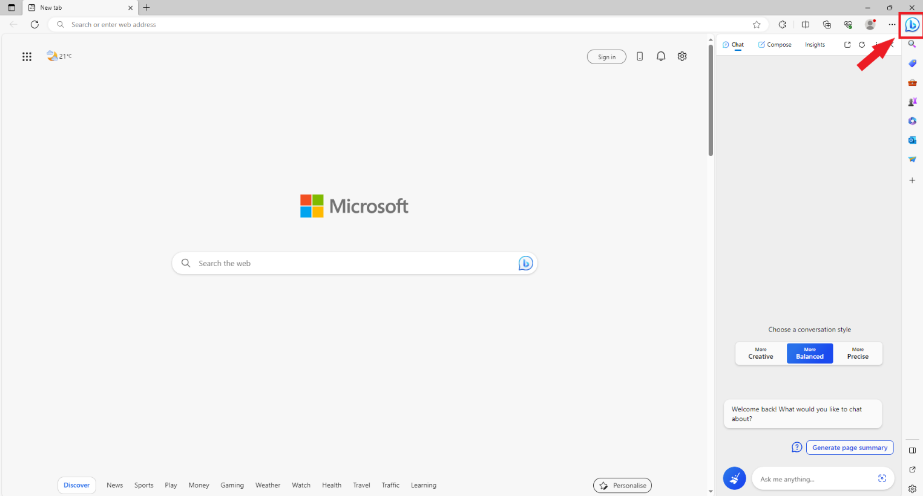Image resolution: width=923 pixels, height=496 pixels.
Task: Open Settings and more ellipsis menu
Action: pyautogui.click(x=892, y=25)
